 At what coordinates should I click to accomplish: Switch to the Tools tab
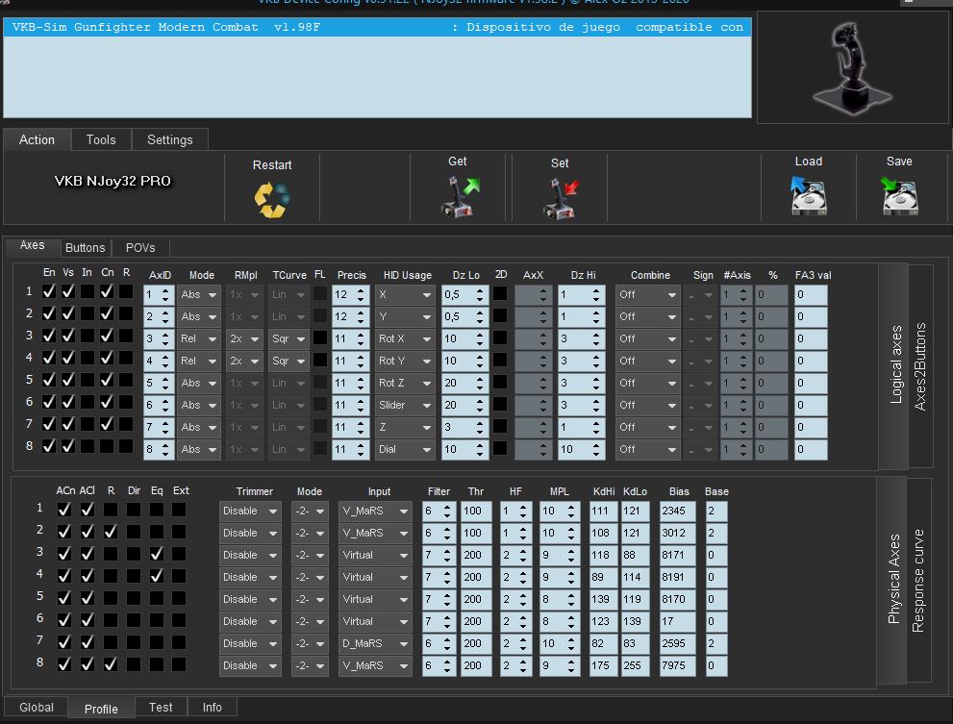tap(101, 140)
